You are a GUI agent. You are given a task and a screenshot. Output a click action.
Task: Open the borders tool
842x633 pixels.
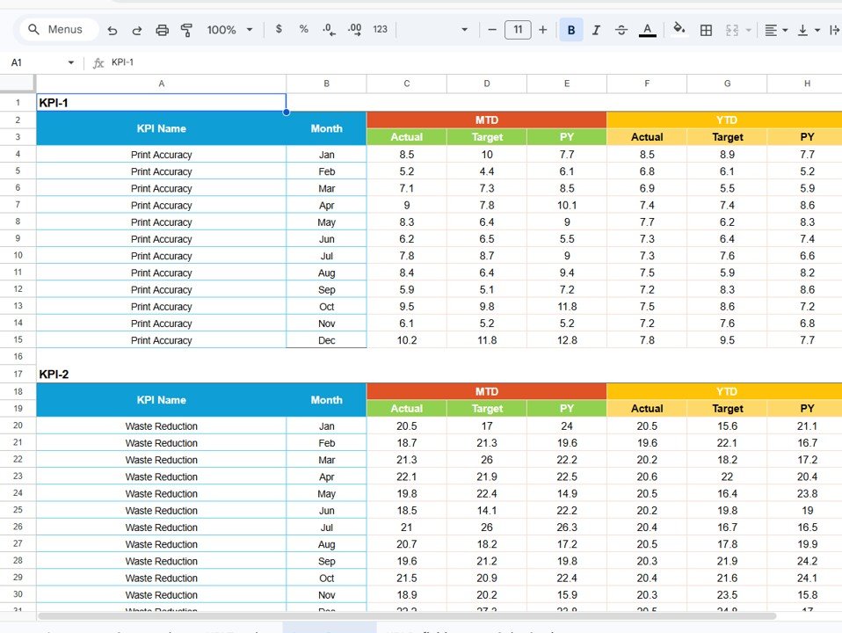point(706,29)
